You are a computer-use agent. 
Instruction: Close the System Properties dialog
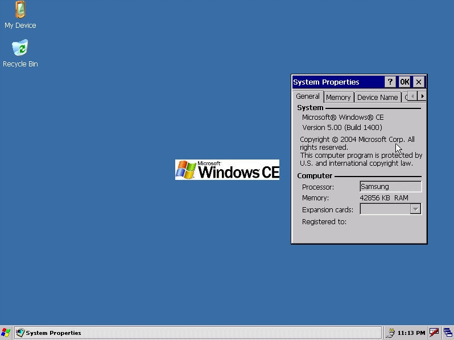click(419, 82)
